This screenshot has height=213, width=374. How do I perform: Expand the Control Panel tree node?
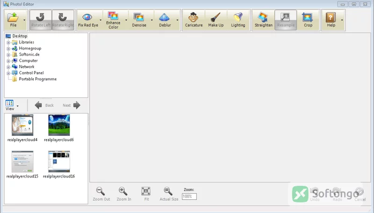coord(8,73)
